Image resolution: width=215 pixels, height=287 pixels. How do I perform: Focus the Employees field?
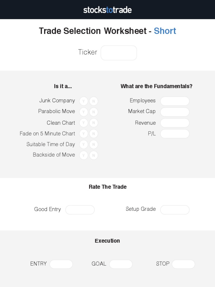tap(175, 101)
